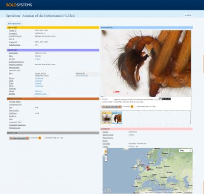
Task: Click the Creative Commons license badge
Action: [x=165, y=99]
